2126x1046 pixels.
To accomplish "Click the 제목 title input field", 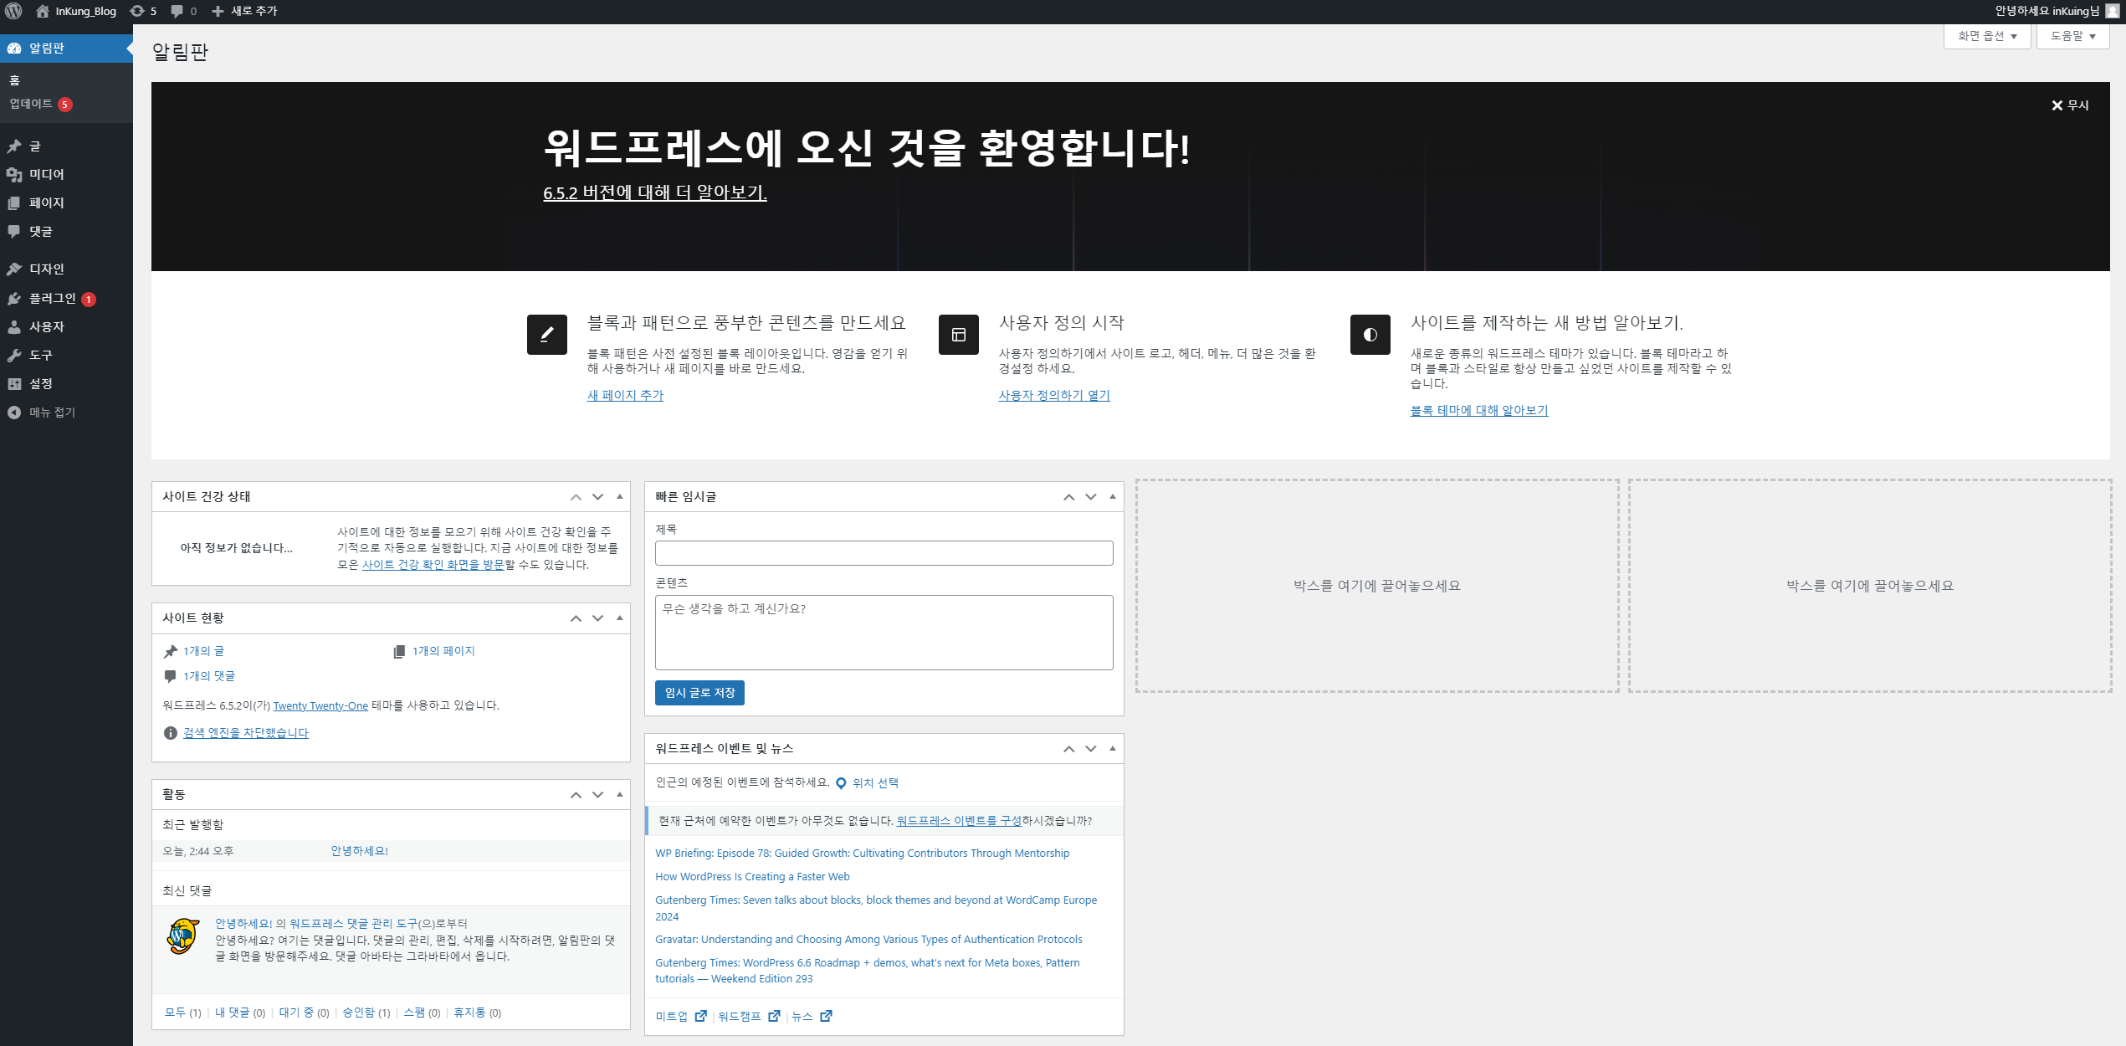I will (884, 552).
